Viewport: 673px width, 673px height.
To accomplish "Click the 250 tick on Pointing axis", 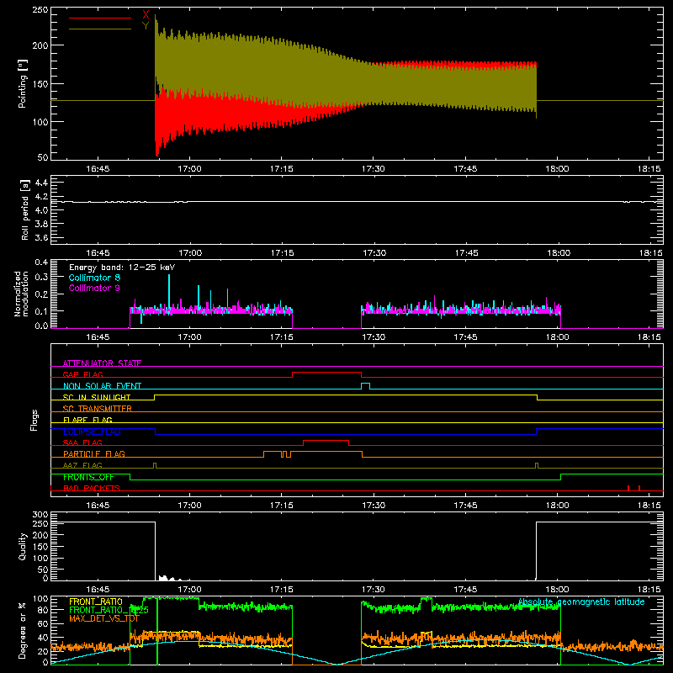I will (x=40, y=10).
